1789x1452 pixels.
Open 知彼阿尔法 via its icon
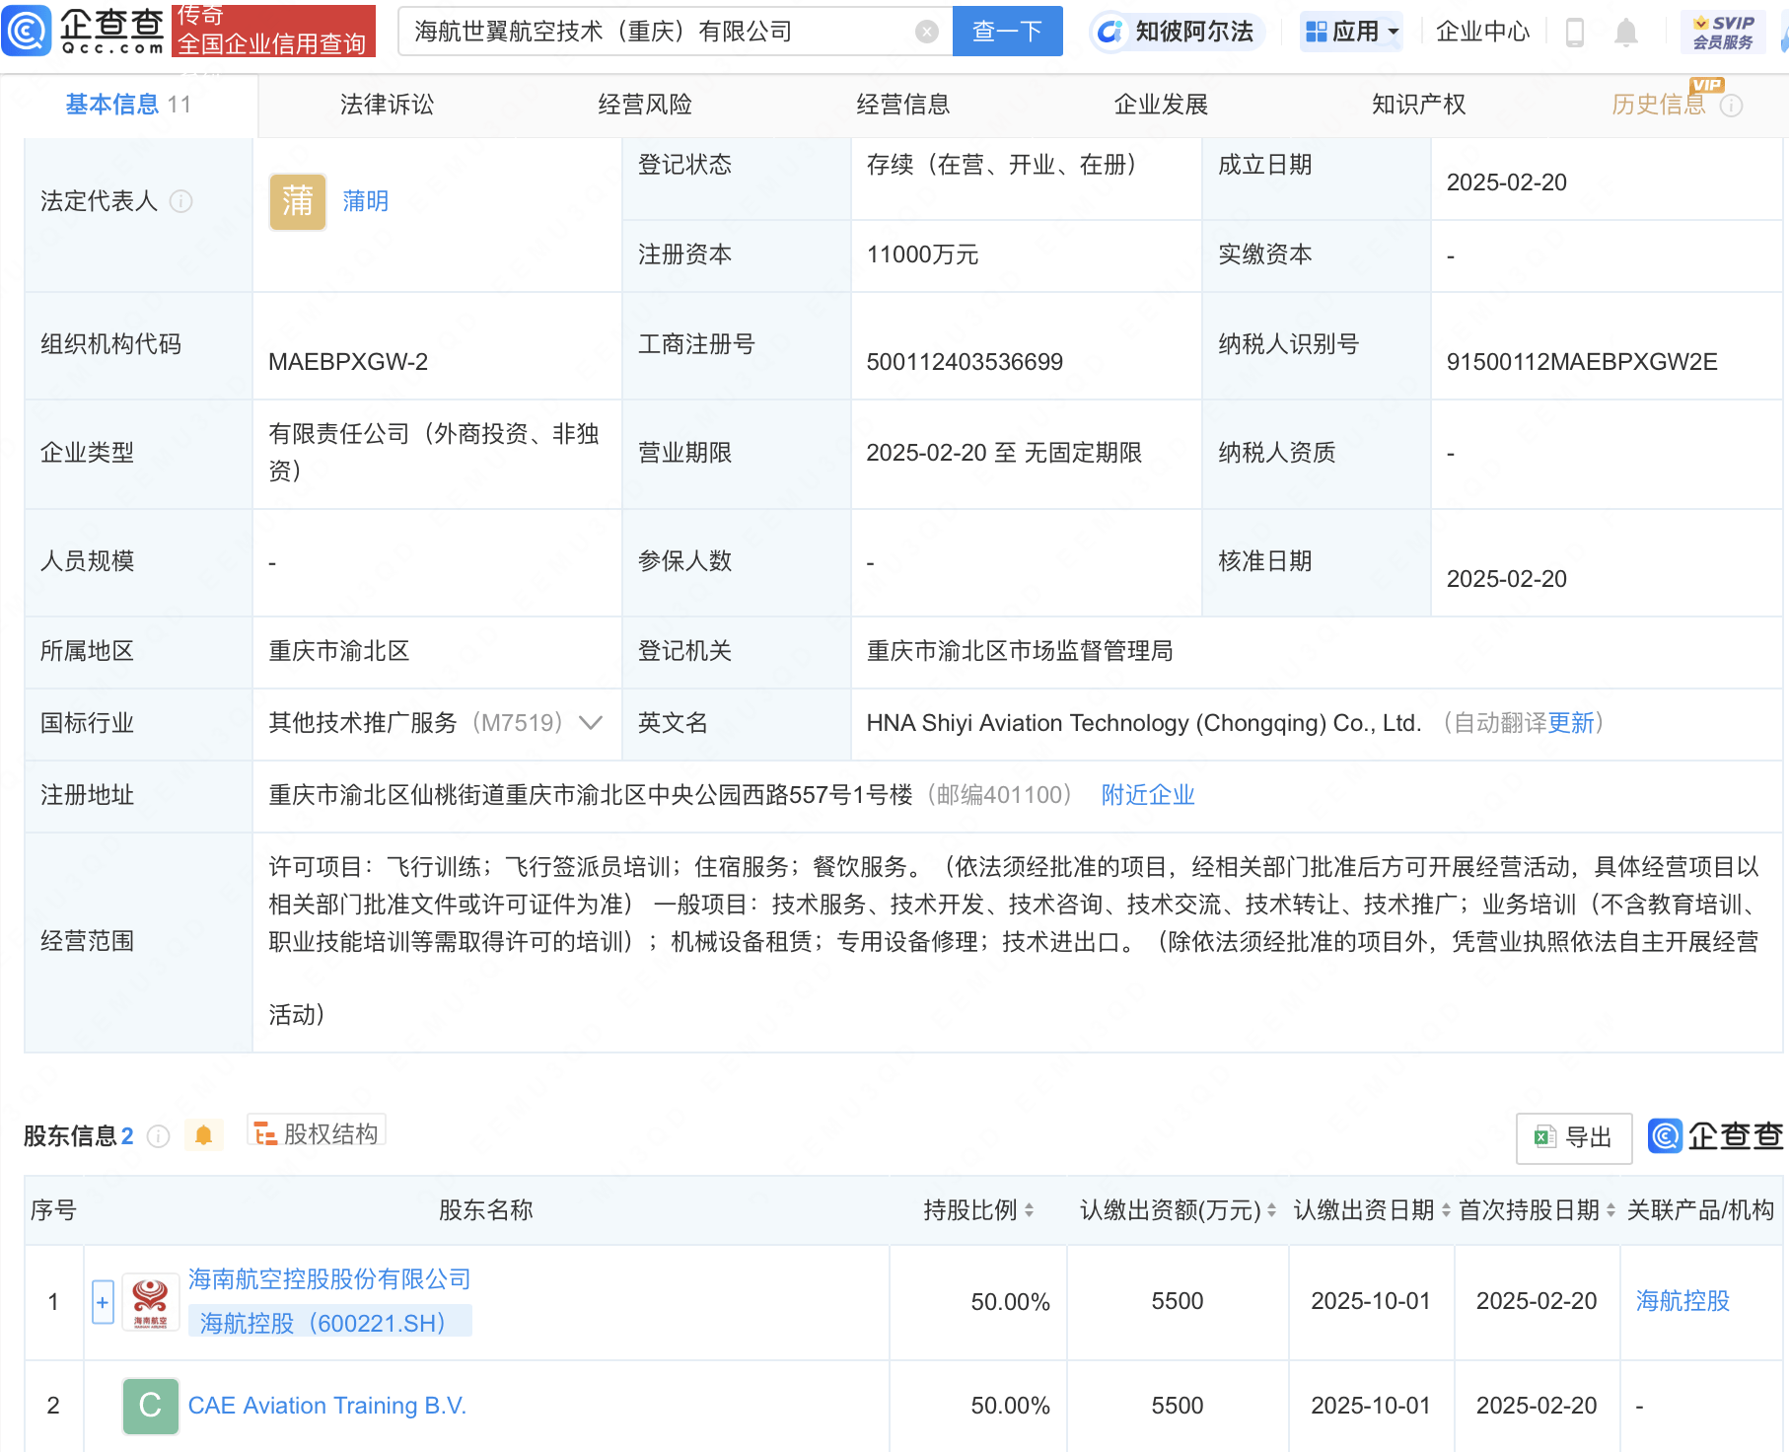point(1111,31)
